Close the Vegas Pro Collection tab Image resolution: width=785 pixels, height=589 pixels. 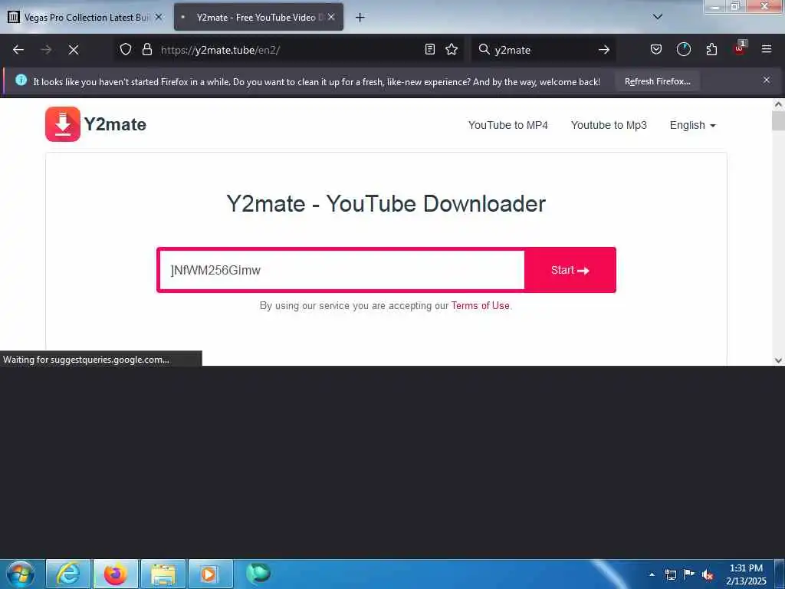click(159, 17)
